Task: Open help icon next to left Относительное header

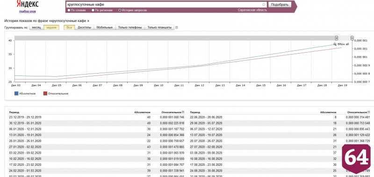Action: click(183, 112)
